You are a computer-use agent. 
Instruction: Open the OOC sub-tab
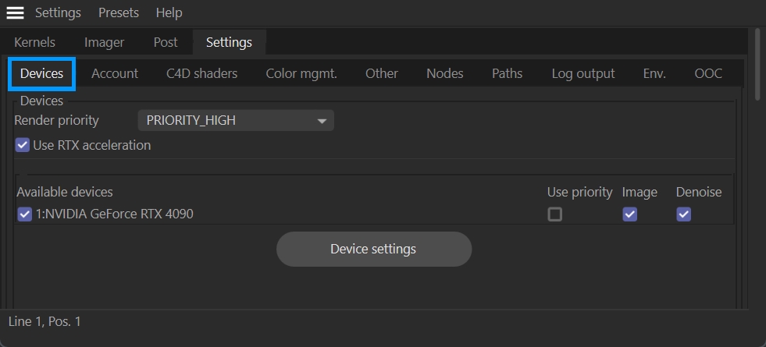point(708,73)
